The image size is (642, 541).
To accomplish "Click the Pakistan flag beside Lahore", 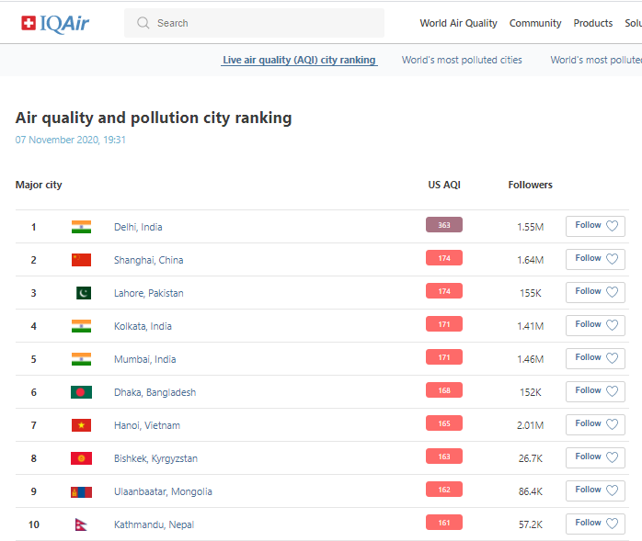I will coord(83,293).
